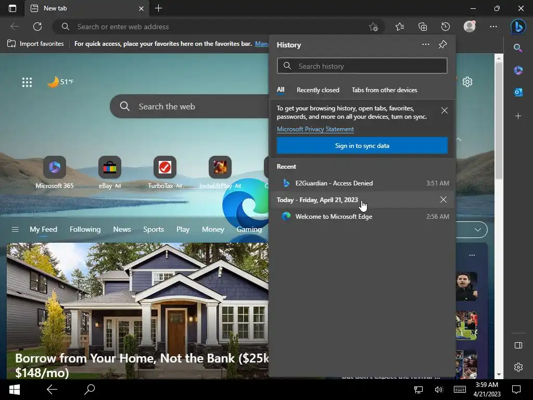Open Microsoft 365 sidebar icon
533x400 pixels.
pyautogui.click(x=518, y=70)
